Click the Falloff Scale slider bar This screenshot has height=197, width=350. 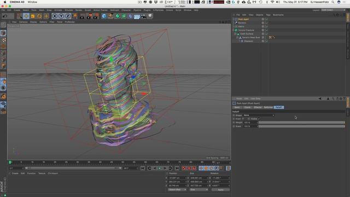pyautogui.click(x=302, y=126)
